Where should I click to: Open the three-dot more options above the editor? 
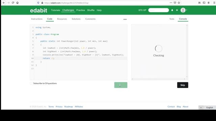(x=125, y=19)
